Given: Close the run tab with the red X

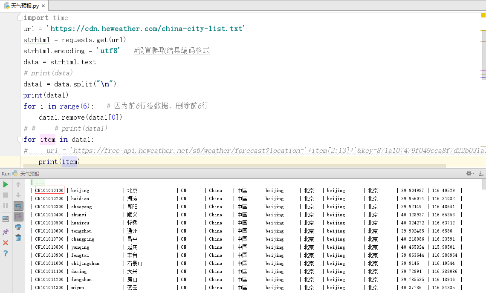Looking at the screenshot, I should point(5,243).
